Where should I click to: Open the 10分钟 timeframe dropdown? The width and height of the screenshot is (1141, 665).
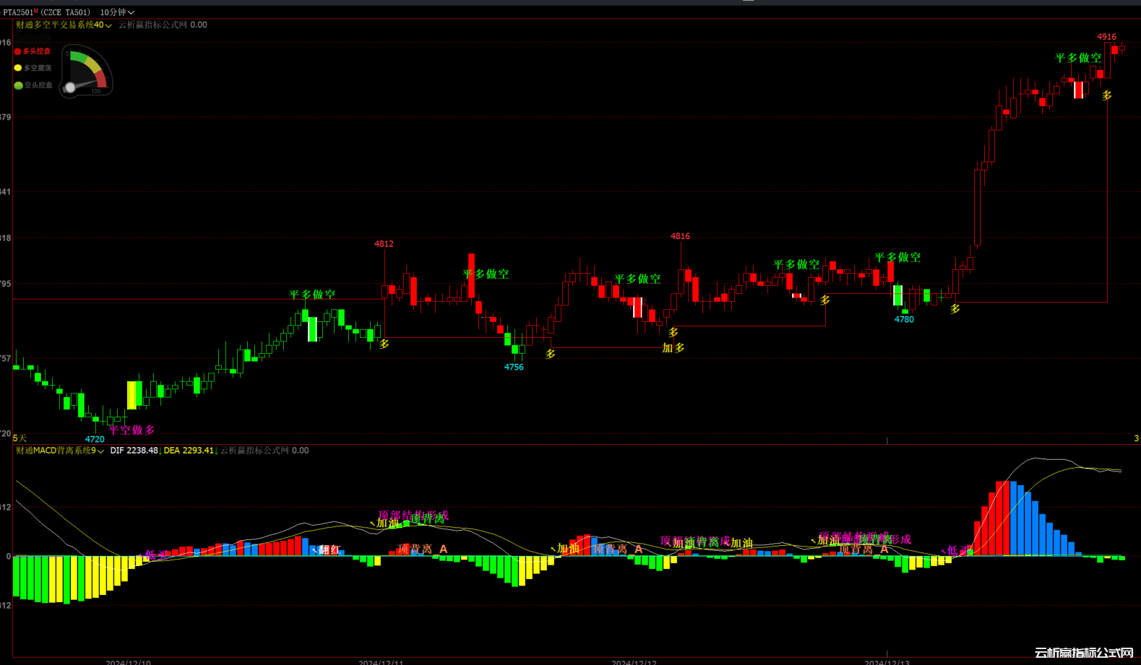tap(117, 12)
